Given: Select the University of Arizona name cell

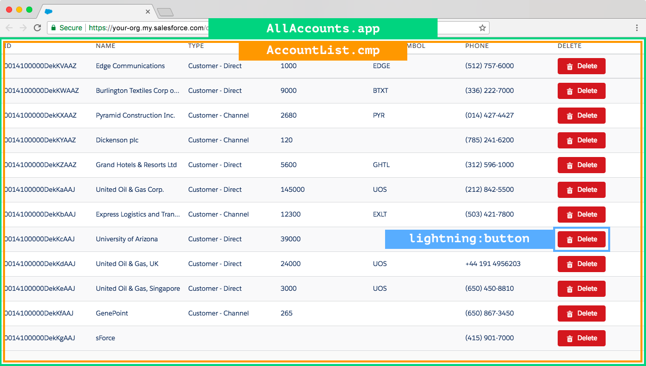Looking at the screenshot, I should [127, 239].
